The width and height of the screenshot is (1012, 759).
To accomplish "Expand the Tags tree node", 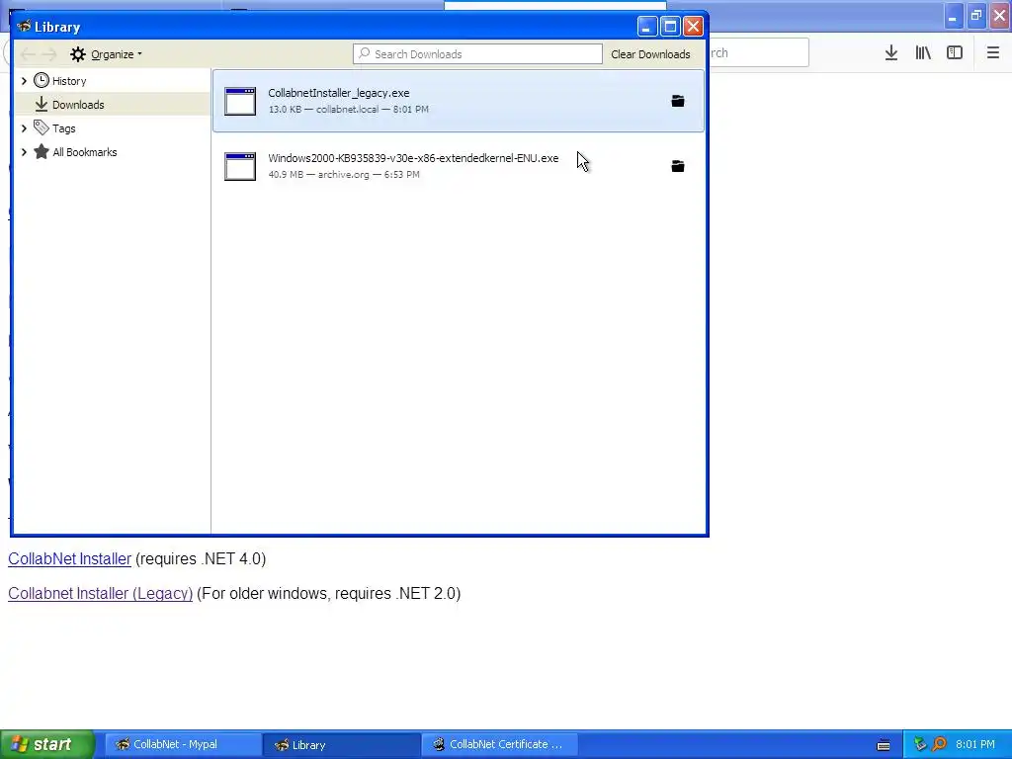I will 24,127.
